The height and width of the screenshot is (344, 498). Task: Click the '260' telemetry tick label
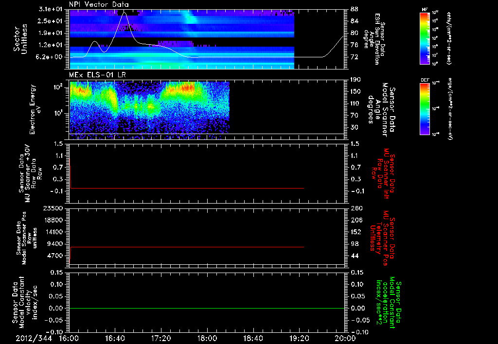point(356,208)
